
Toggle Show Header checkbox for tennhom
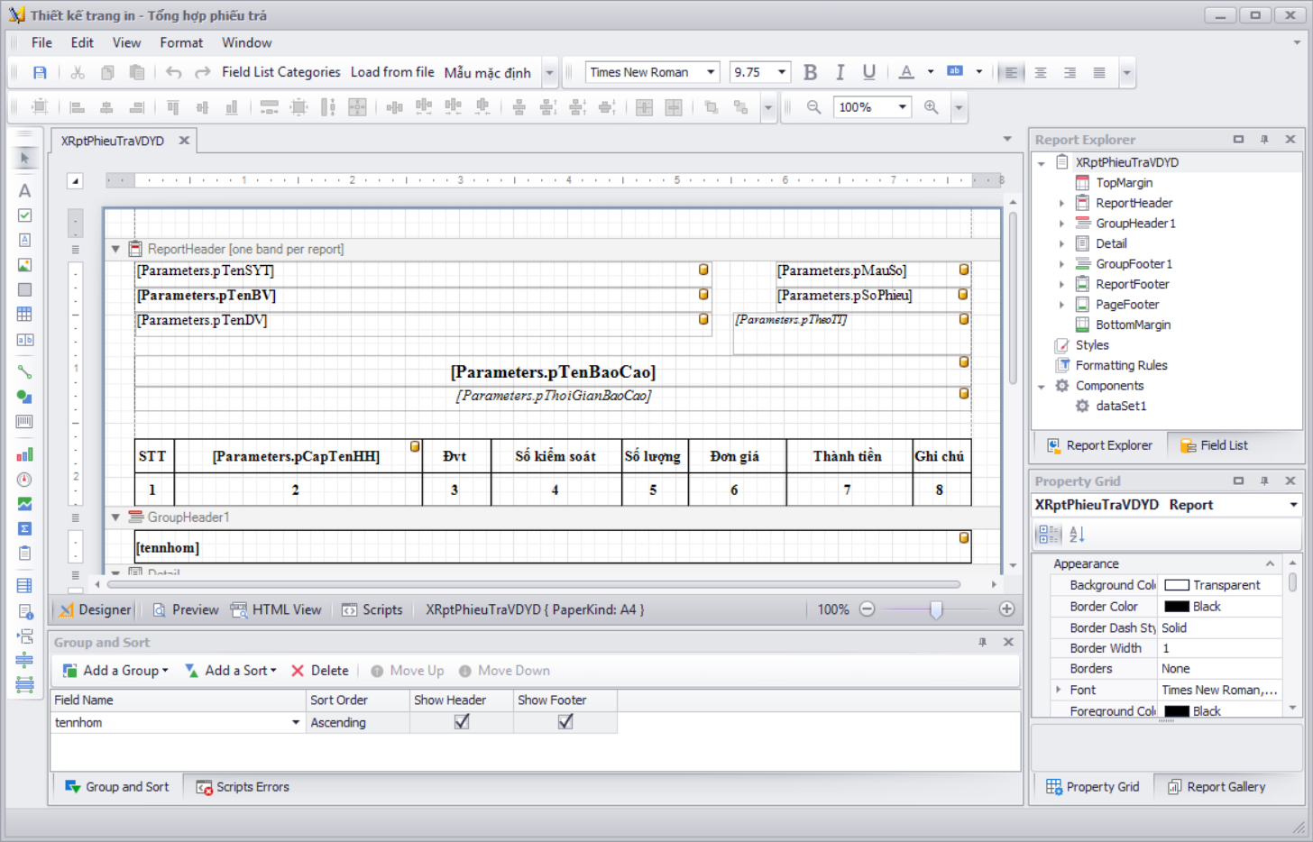[x=462, y=721]
